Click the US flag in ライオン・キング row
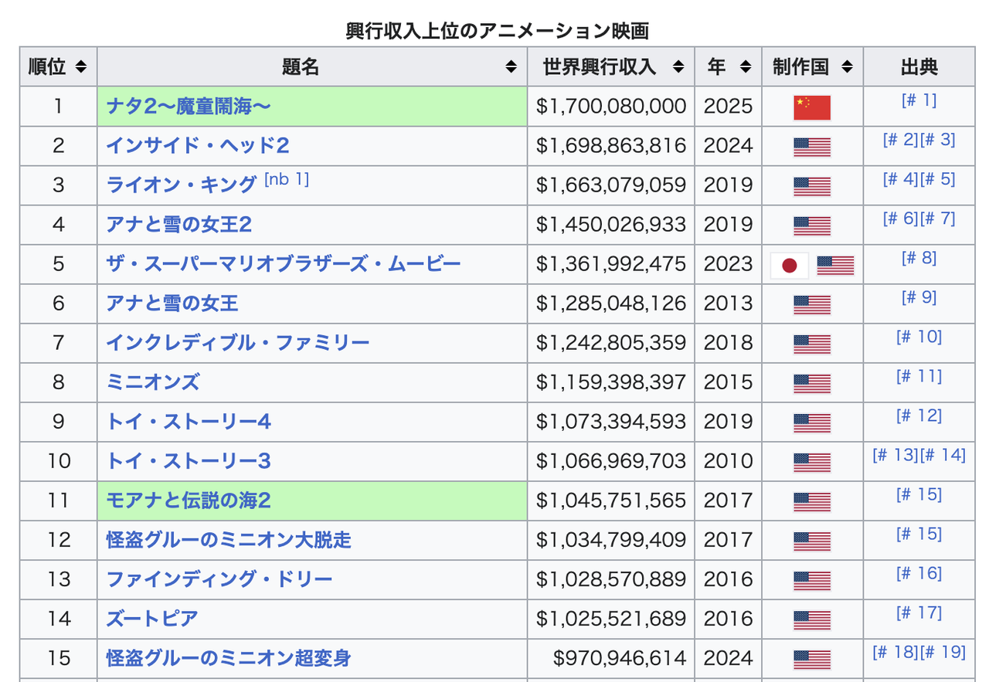Viewport: 989px width, 682px height. 812,186
